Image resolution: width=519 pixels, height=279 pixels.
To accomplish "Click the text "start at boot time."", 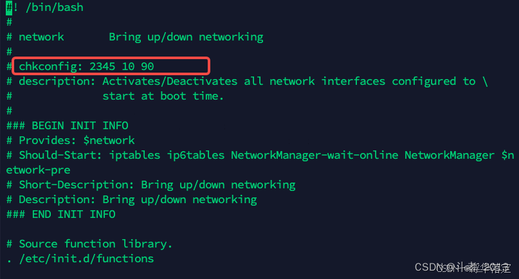I will tap(163, 96).
